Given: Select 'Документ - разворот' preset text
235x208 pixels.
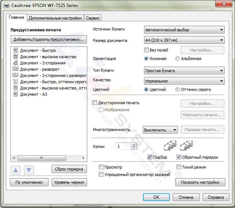Looking at the screenshot, I should [40, 69].
